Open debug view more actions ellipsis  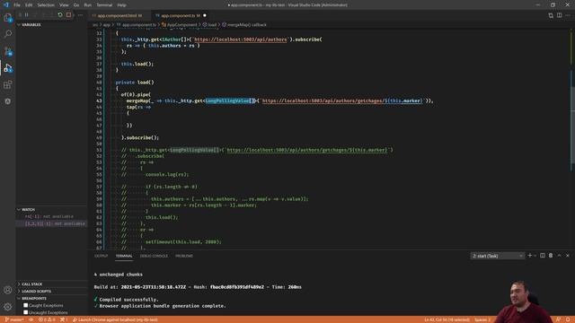coord(80,15)
